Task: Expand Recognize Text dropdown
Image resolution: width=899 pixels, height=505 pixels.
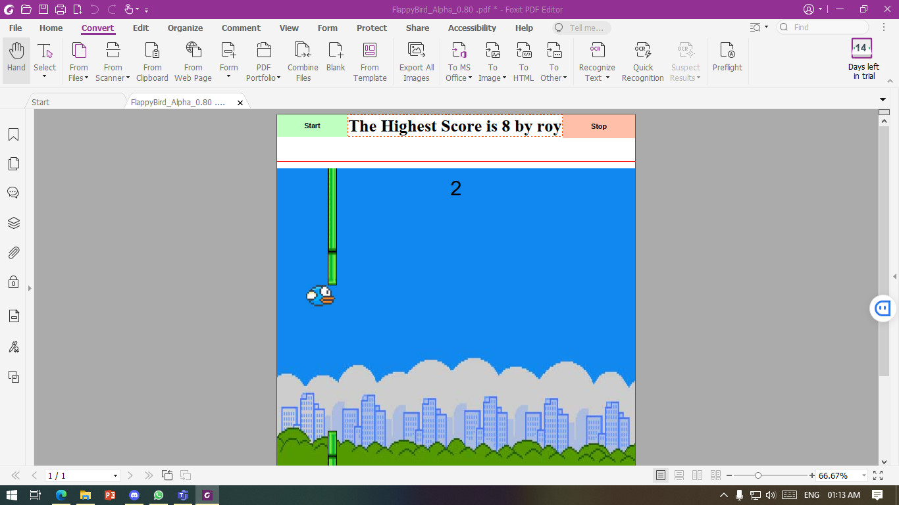Action: click(607, 78)
